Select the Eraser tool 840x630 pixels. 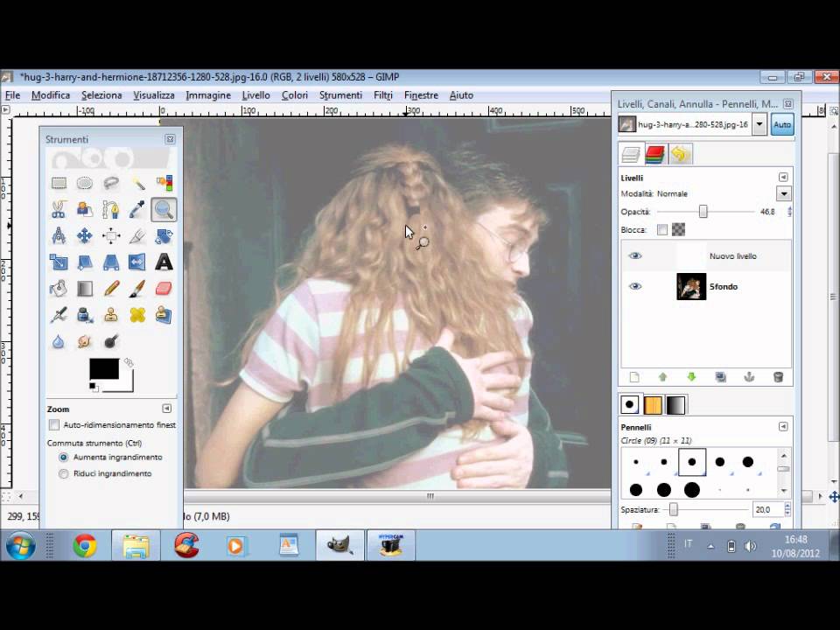(164, 289)
